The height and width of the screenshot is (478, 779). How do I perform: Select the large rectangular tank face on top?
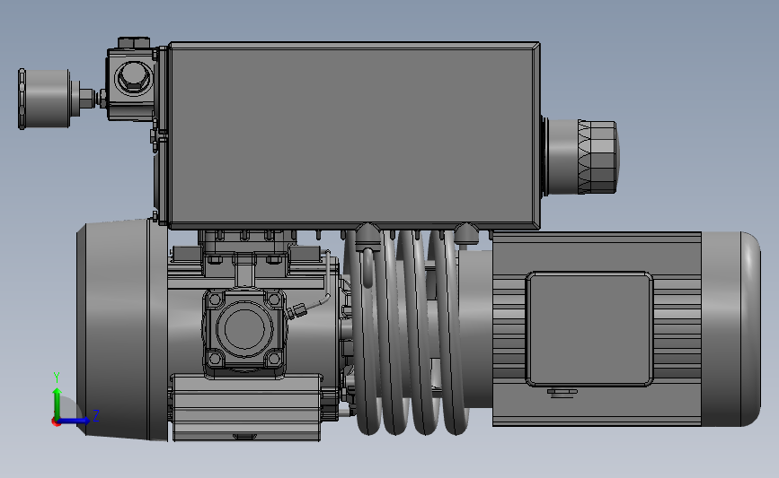click(x=354, y=135)
